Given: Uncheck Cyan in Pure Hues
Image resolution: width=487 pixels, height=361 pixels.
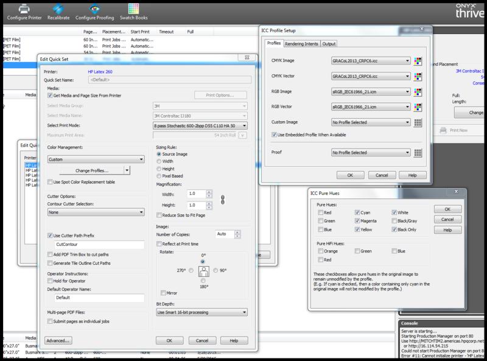Looking at the screenshot, I should tap(357, 212).
